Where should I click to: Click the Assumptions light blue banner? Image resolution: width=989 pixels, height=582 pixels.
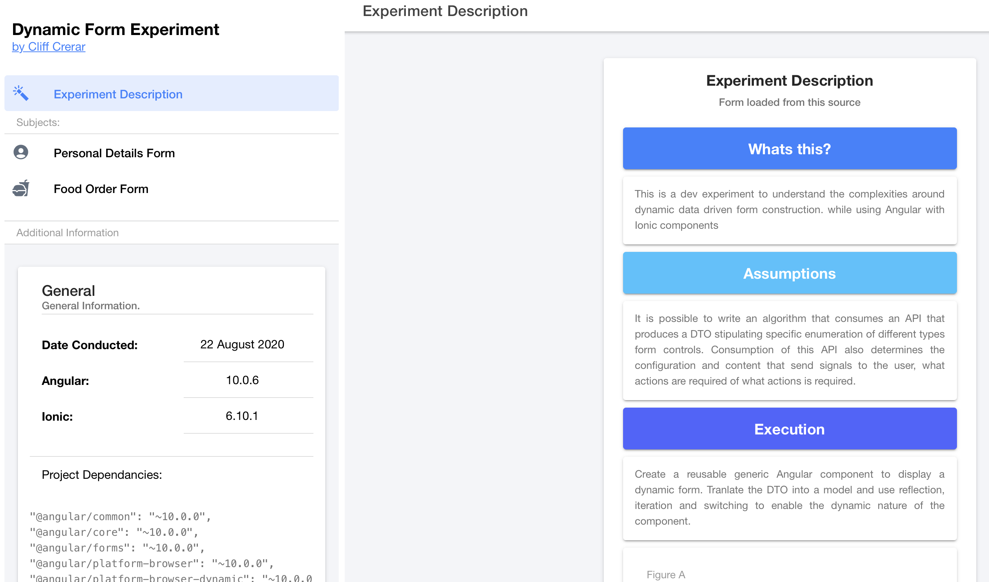tap(789, 273)
